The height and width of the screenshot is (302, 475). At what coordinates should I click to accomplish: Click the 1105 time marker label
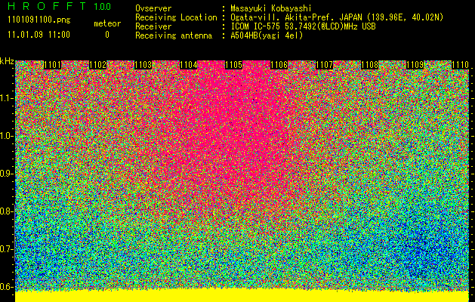click(233, 65)
